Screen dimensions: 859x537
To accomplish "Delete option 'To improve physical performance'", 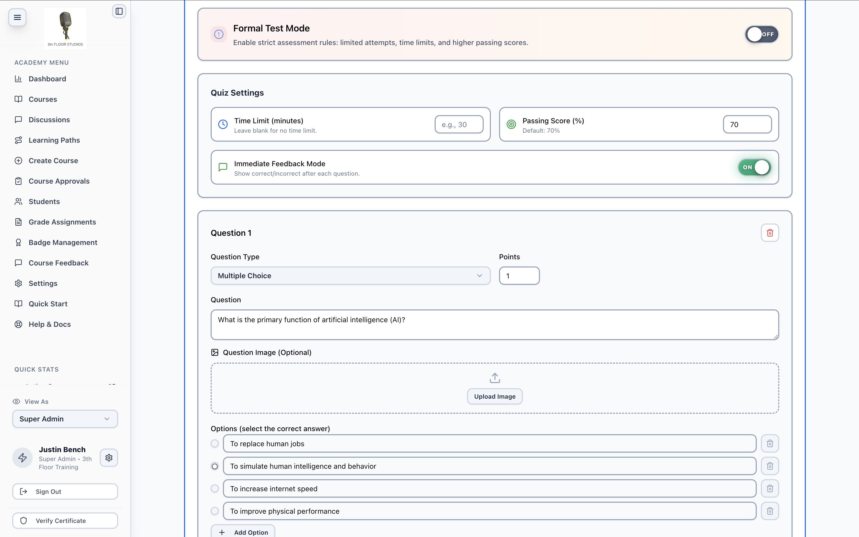I will point(770,511).
